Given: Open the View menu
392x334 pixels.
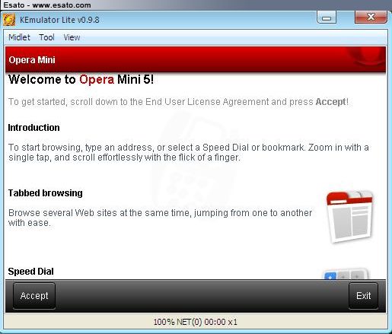Looking at the screenshot, I should (72, 37).
